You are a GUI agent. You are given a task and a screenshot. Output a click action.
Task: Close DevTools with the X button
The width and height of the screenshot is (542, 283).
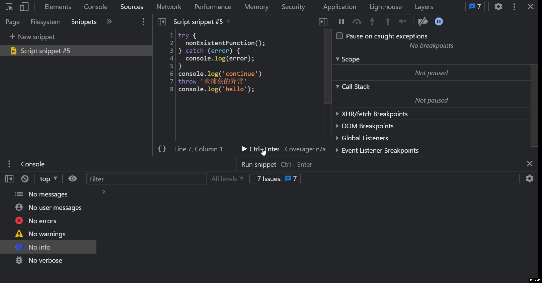[531, 7]
